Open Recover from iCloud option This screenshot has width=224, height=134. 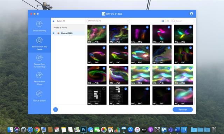[40, 79]
